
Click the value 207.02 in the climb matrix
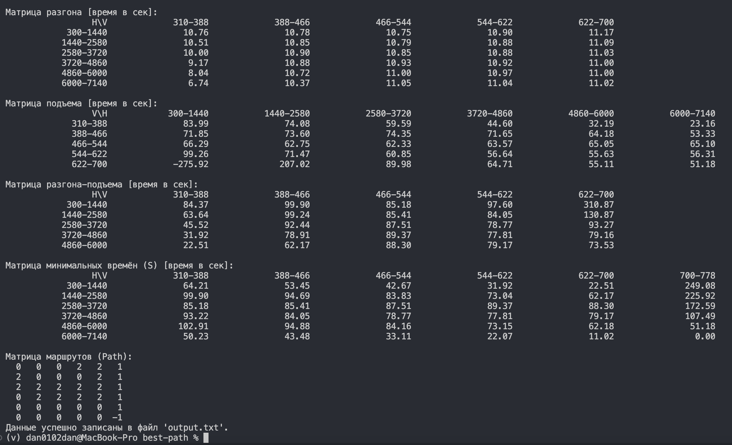294,164
